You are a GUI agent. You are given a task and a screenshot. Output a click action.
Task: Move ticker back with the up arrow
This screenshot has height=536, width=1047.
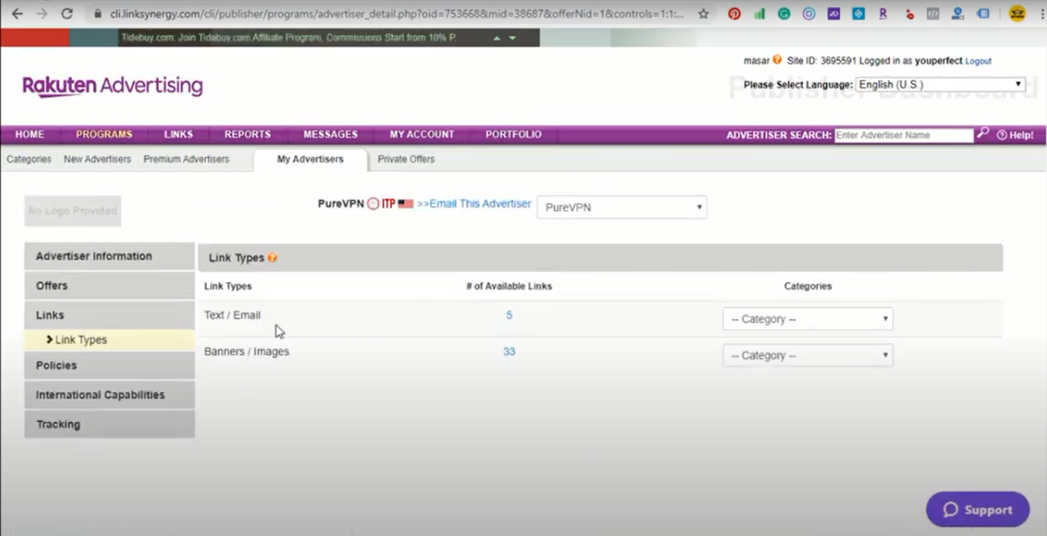tap(497, 38)
